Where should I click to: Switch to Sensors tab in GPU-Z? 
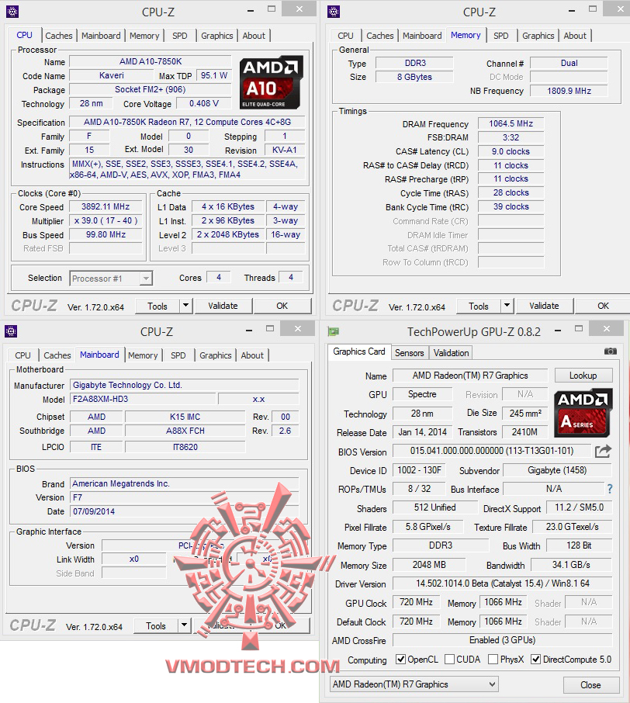(x=409, y=353)
